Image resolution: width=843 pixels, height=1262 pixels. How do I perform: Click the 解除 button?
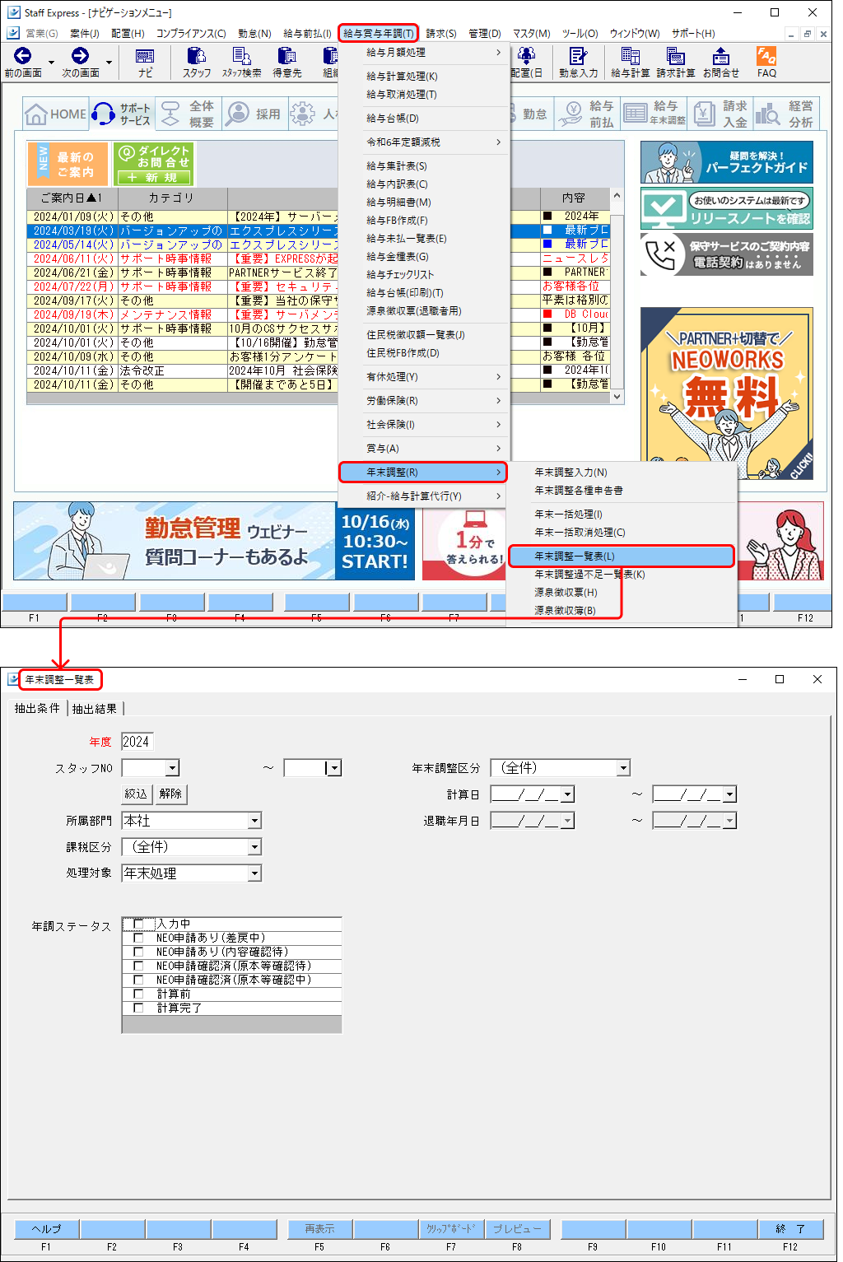171,794
